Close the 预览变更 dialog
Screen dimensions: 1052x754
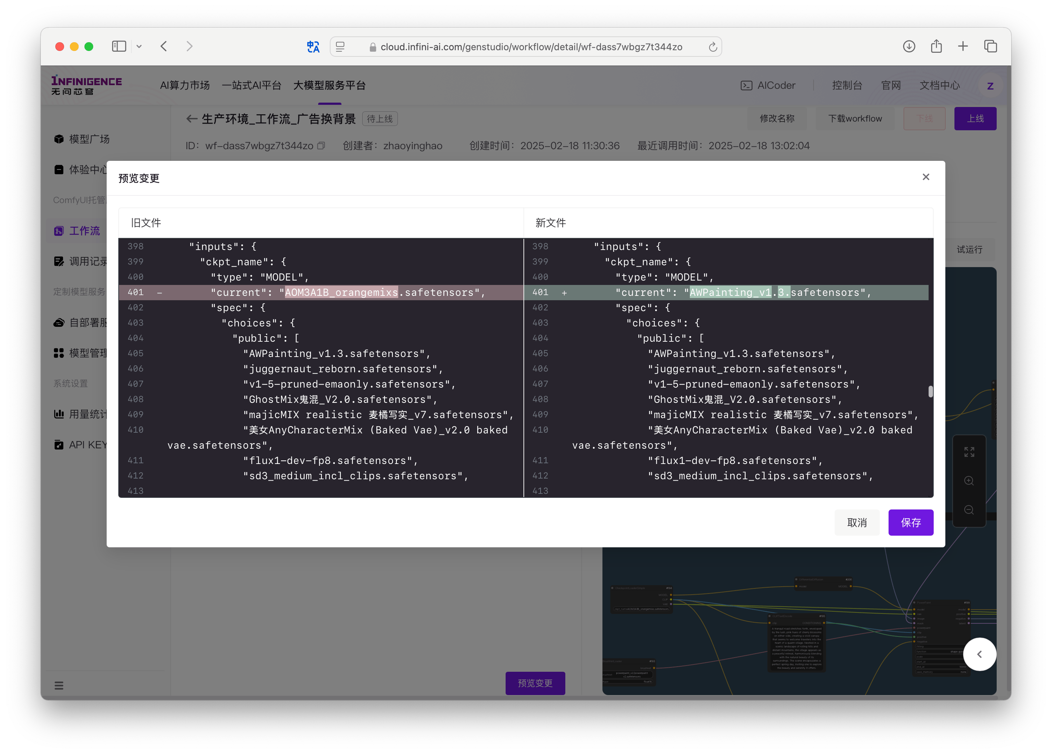pyautogui.click(x=925, y=177)
